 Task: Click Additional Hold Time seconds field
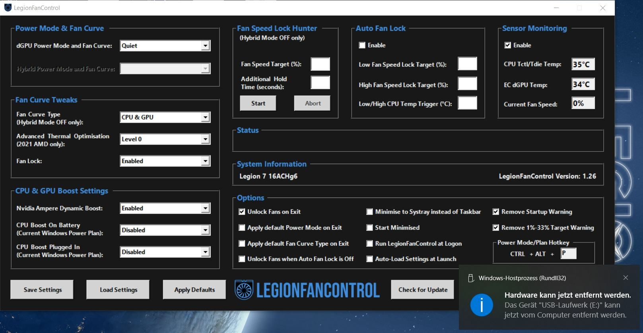(x=321, y=83)
